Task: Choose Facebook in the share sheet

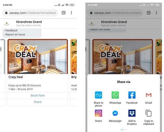Action: [x=132, y=95]
